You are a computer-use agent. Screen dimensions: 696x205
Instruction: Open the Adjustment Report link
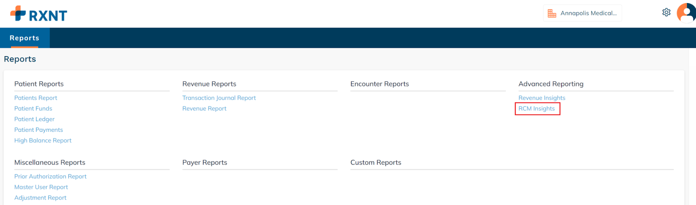click(40, 198)
